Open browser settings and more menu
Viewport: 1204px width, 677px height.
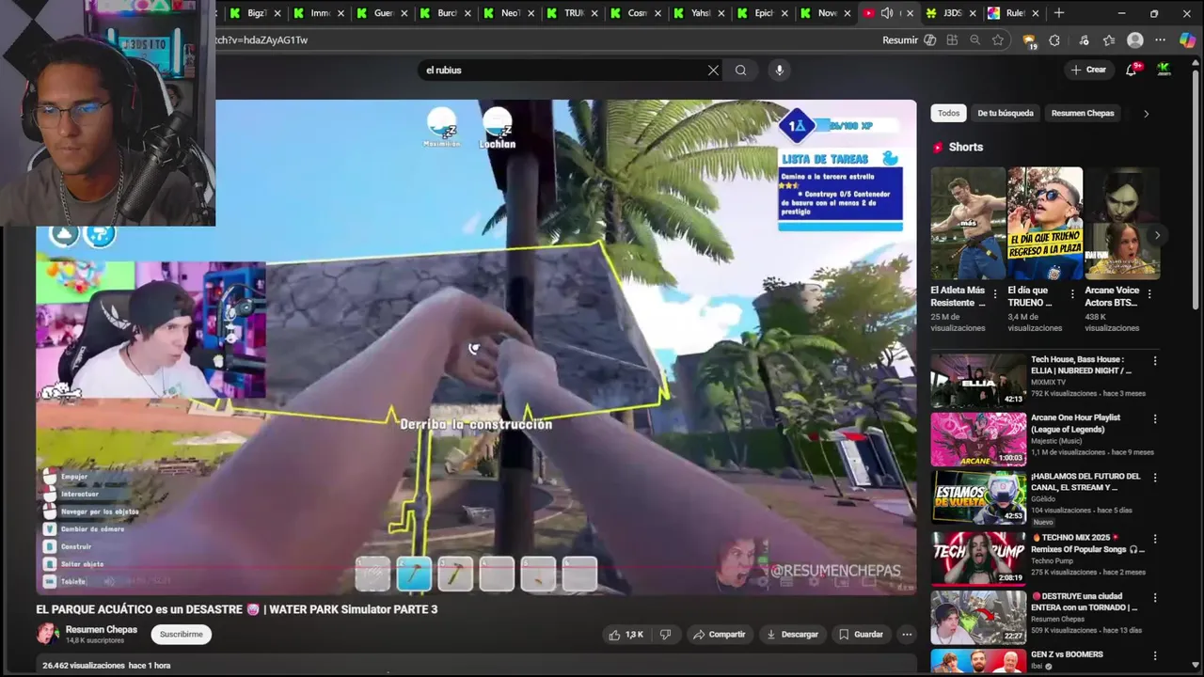[x=1161, y=40]
